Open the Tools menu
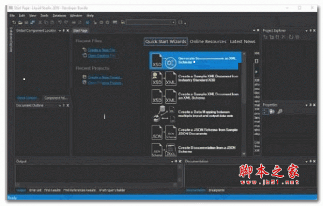The height and width of the screenshot is (206, 323). point(44,16)
